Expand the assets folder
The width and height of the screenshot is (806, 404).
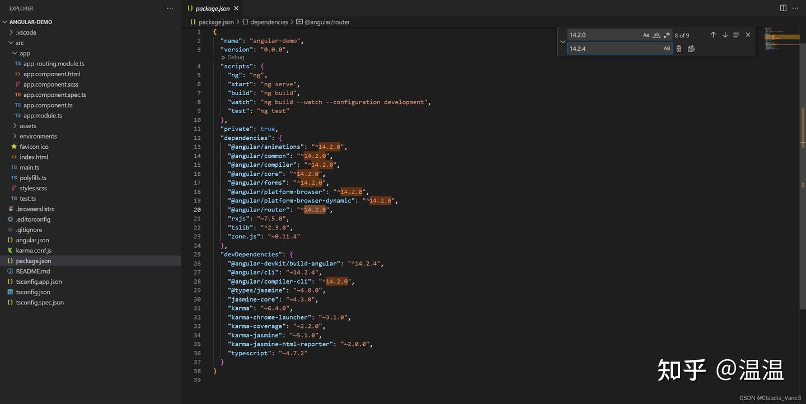pyautogui.click(x=90, y=126)
